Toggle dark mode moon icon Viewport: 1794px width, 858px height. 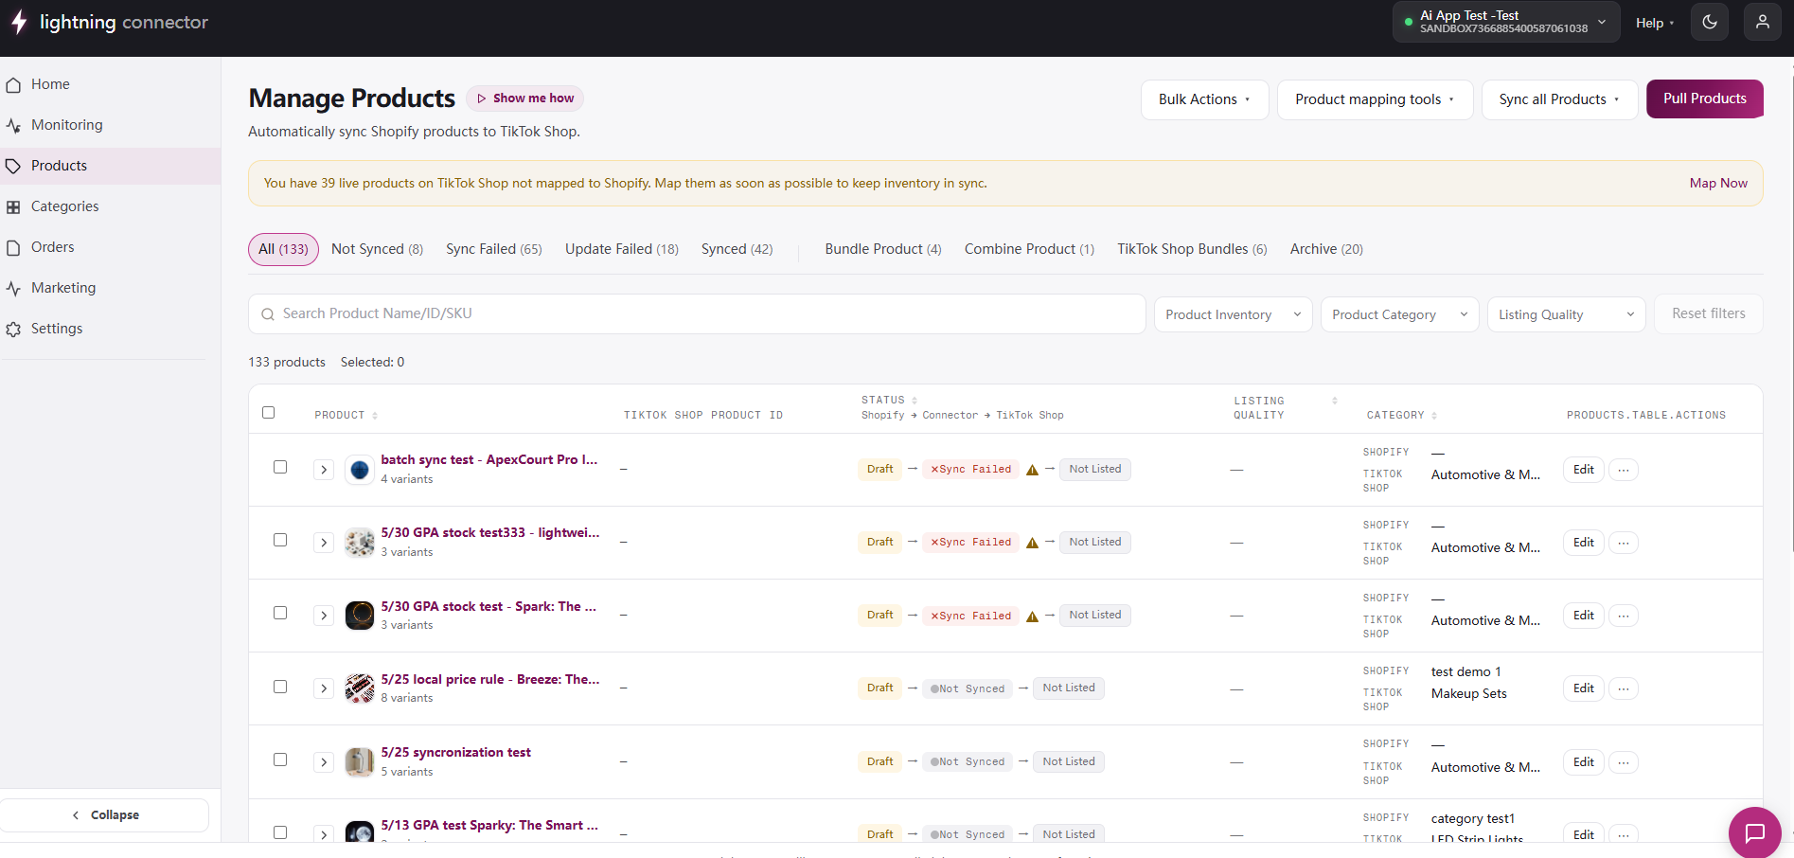[x=1710, y=22]
